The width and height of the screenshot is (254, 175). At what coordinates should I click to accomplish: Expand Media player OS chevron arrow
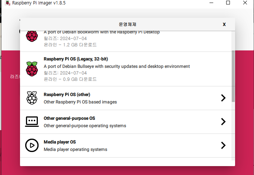[223, 145]
